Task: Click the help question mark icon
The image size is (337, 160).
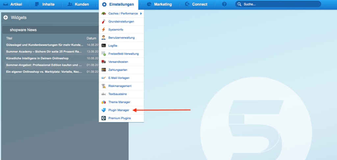Action: (x=224, y=4)
